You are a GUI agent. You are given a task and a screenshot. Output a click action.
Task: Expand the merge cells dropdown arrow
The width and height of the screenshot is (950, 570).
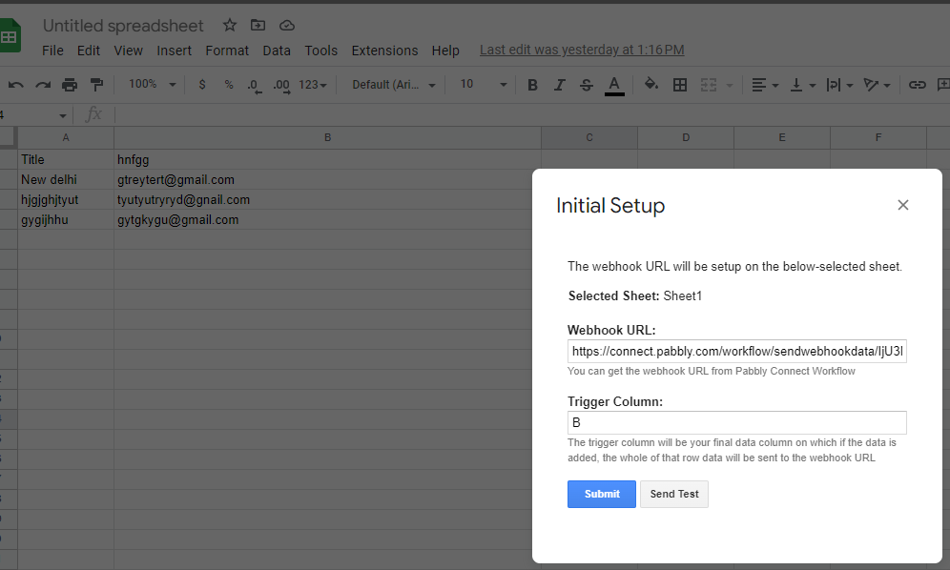(x=730, y=86)
